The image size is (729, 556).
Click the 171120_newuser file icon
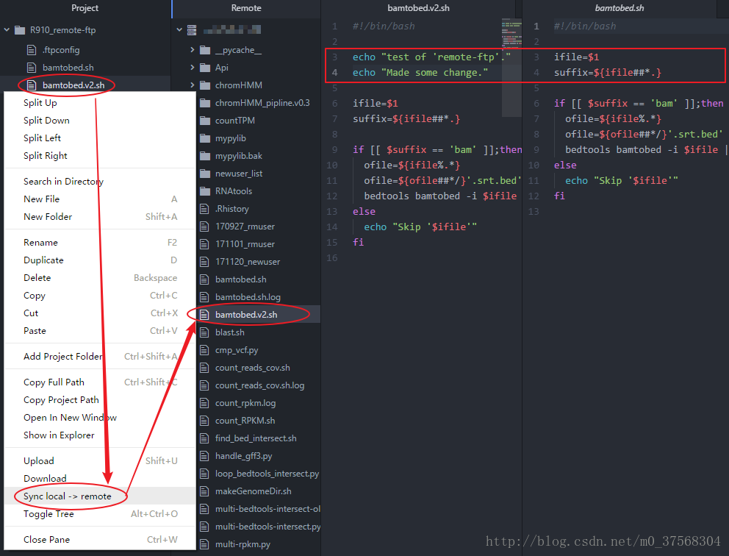[204, 262]
